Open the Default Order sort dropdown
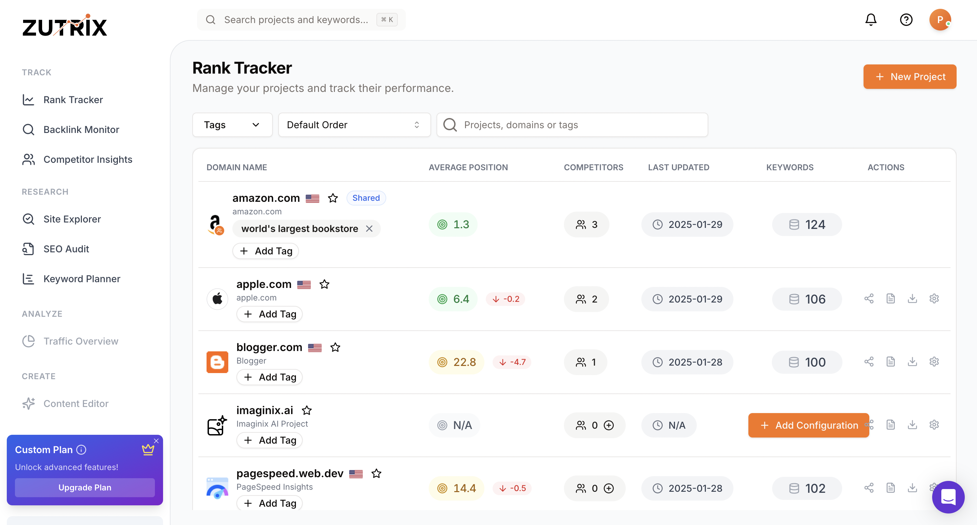This screenshot has width=977, height=525. click(x=354, y=125)
